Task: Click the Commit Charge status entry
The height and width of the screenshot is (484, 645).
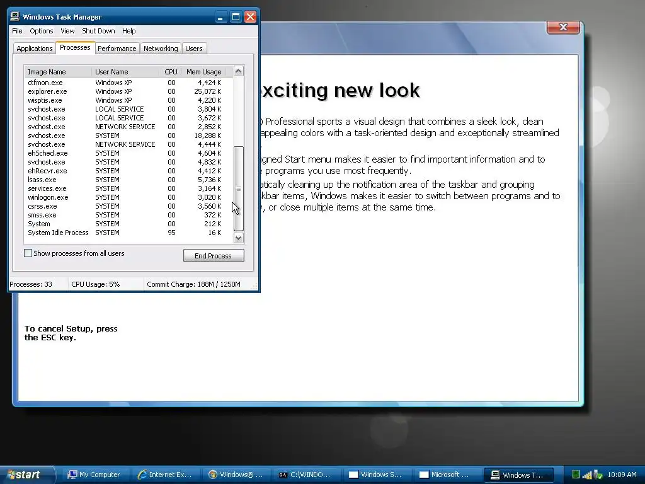Action: (x=197, y=284)
